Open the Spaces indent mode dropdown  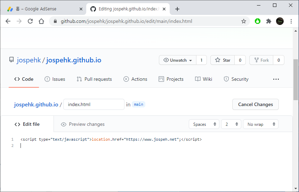[204, 124]
